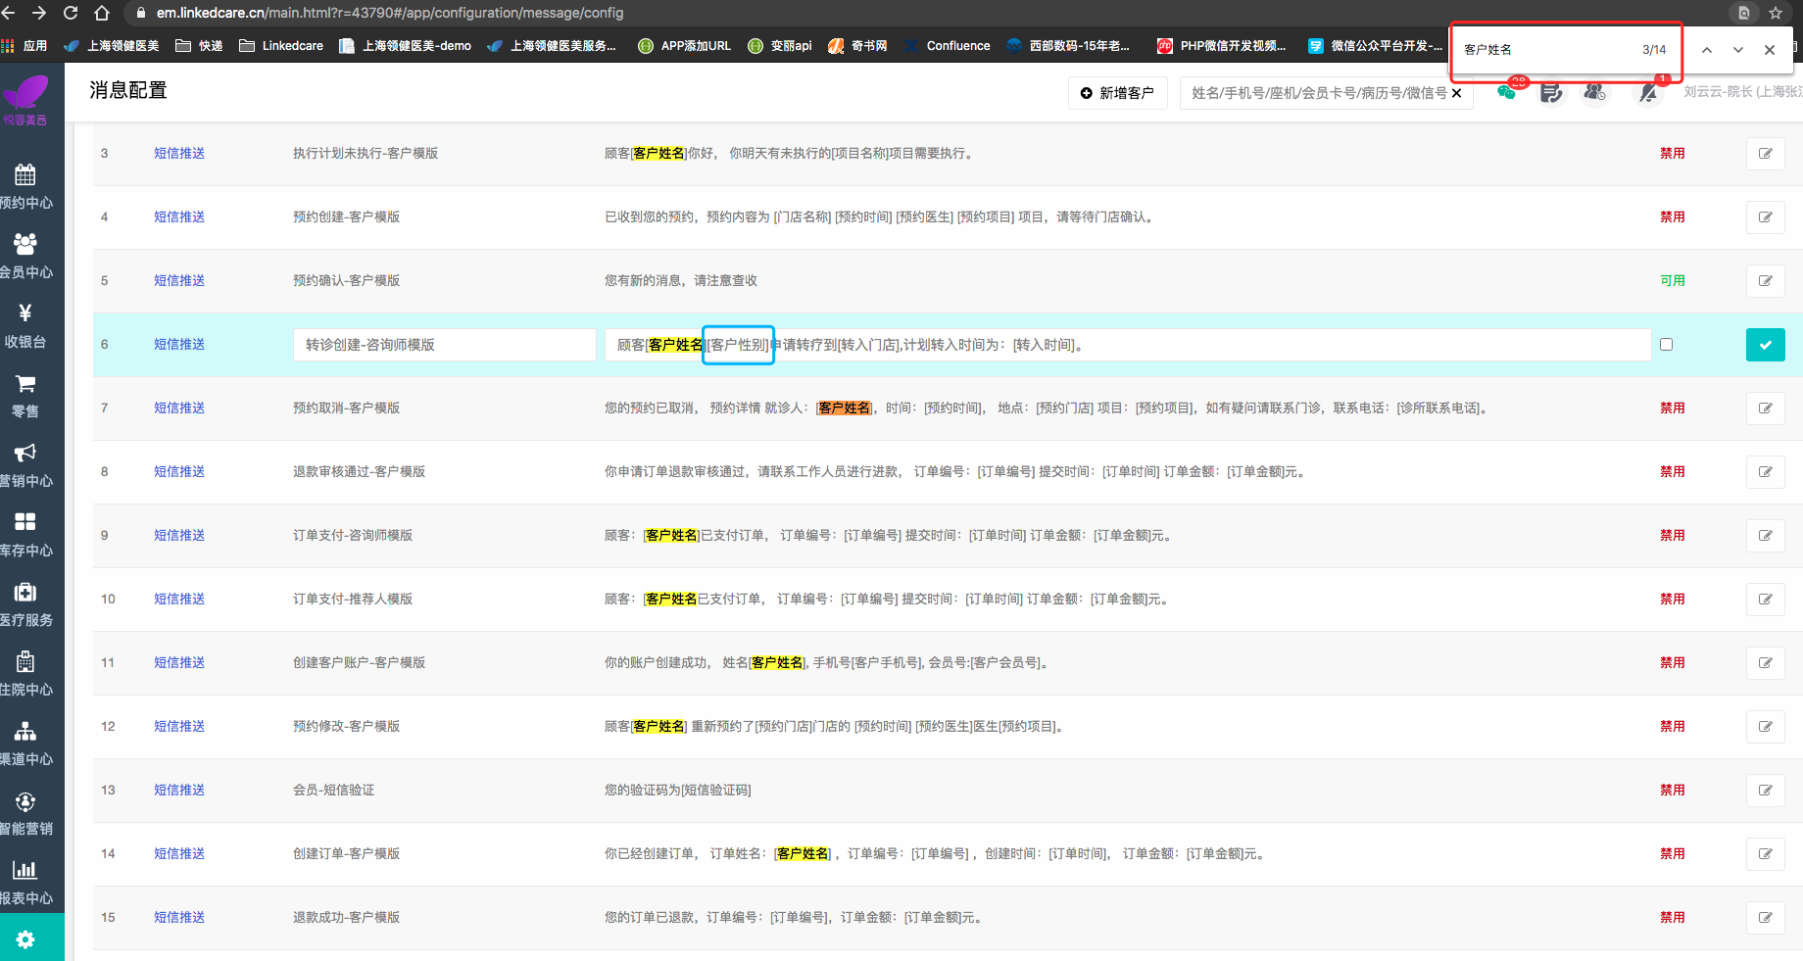Open the Linkedcare bookmark folder
This screenshot has height=961, width=1803.
click(x=281, y=46)
